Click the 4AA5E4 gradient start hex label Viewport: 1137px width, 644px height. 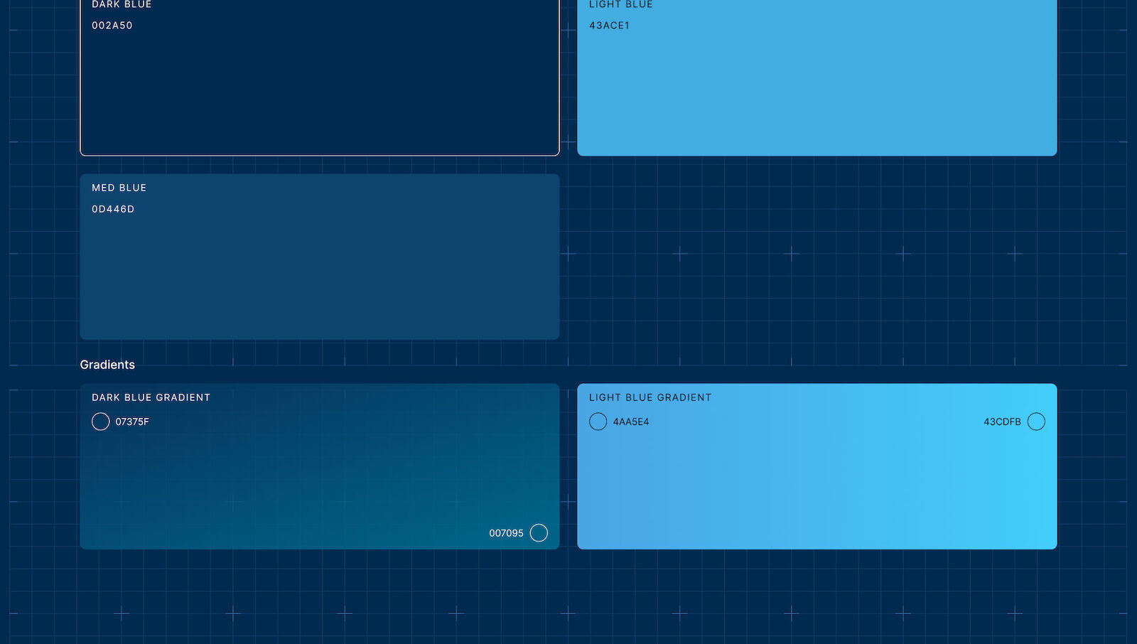pyautogui.click(x=631, y=422)
